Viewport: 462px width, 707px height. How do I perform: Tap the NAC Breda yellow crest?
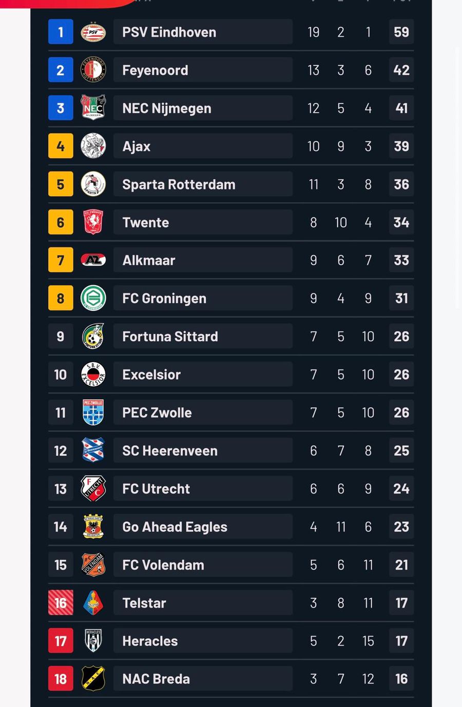(93, 679)
